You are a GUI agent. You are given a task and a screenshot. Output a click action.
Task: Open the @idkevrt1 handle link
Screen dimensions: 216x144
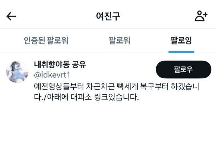click(52, 75)
